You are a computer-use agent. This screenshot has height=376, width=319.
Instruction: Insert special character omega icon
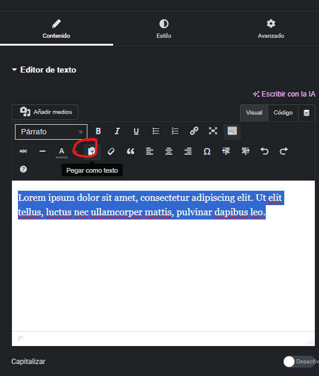tap(207, 151)
